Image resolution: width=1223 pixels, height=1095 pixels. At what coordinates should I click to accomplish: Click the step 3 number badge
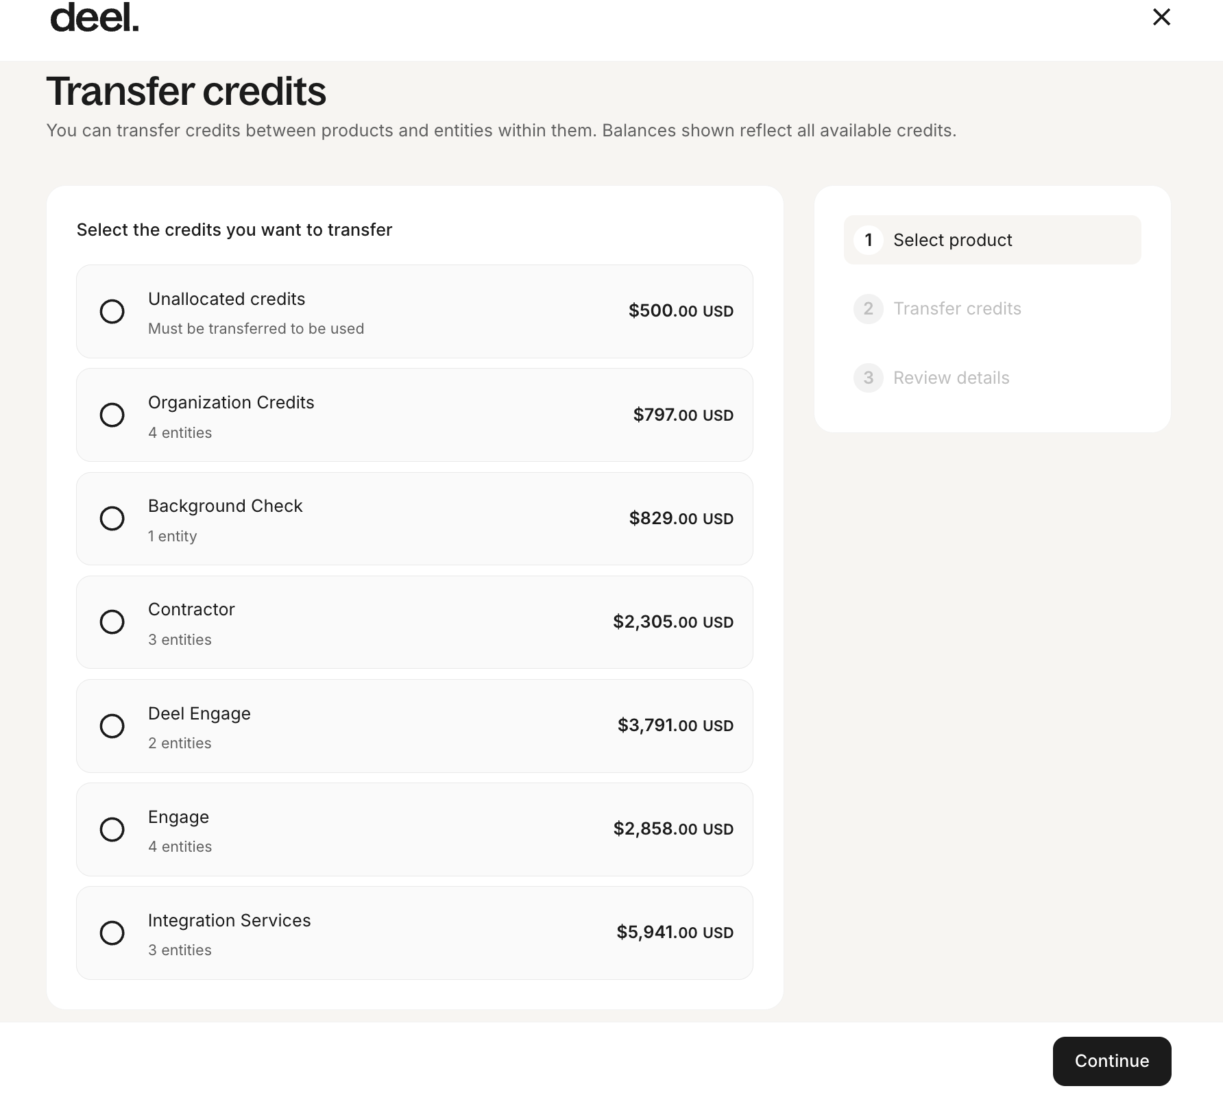click(x=868, y=378)
